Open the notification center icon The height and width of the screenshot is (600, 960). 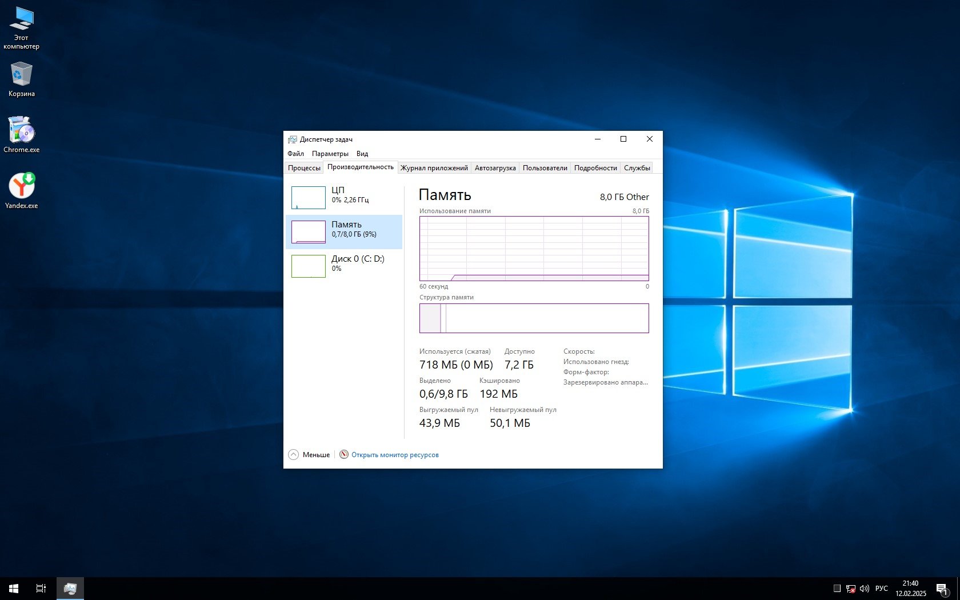pos(942,588)
